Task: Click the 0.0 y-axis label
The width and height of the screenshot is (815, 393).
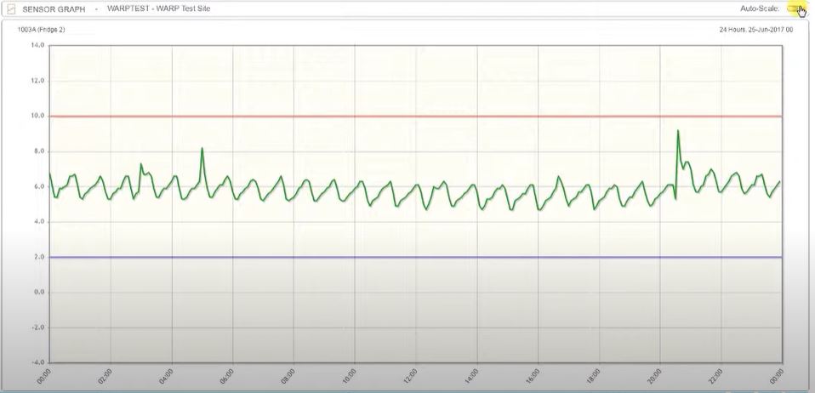Action: 39,292
